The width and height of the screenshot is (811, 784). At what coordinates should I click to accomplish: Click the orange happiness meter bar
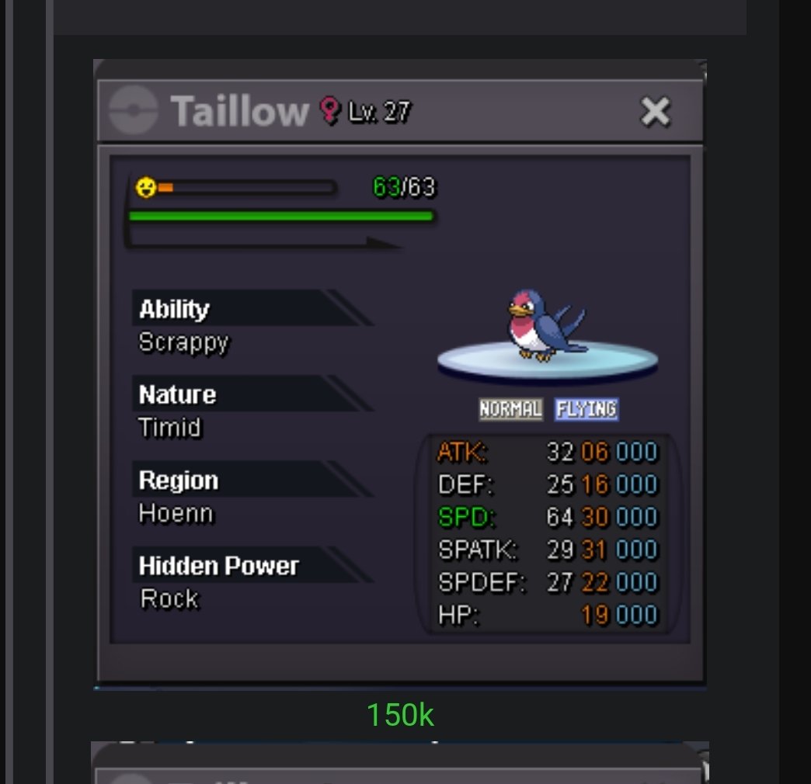247,187
